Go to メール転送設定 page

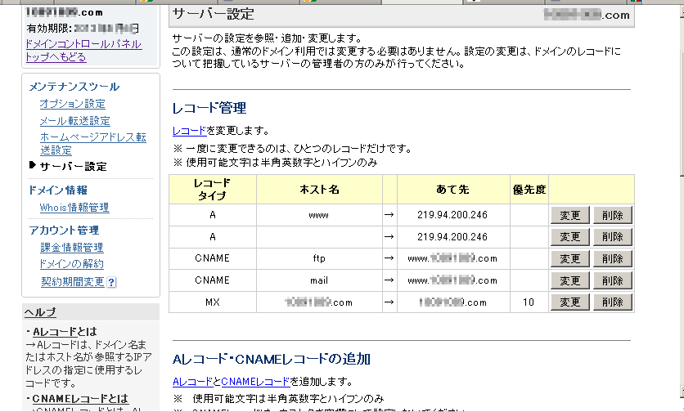coord(74,121)
